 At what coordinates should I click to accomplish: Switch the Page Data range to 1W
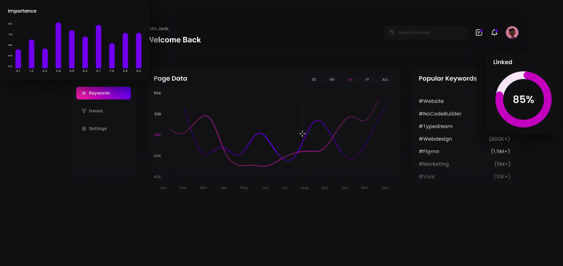coord(332,79)
